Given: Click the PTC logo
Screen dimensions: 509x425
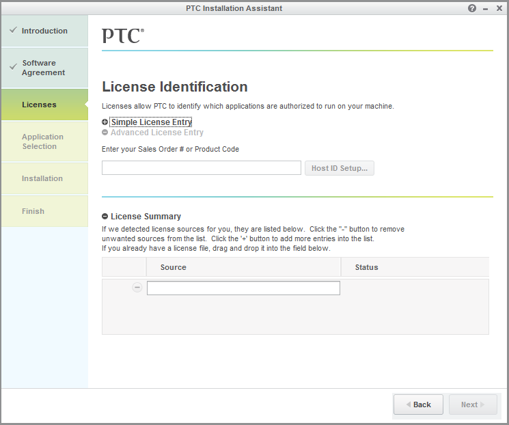Looking at the screenshot, I should pos(123,36).
